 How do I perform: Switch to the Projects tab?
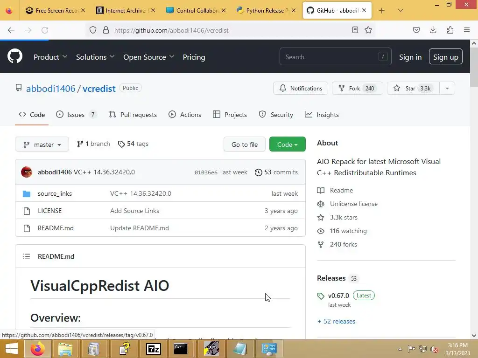click(x=230, y=115)
